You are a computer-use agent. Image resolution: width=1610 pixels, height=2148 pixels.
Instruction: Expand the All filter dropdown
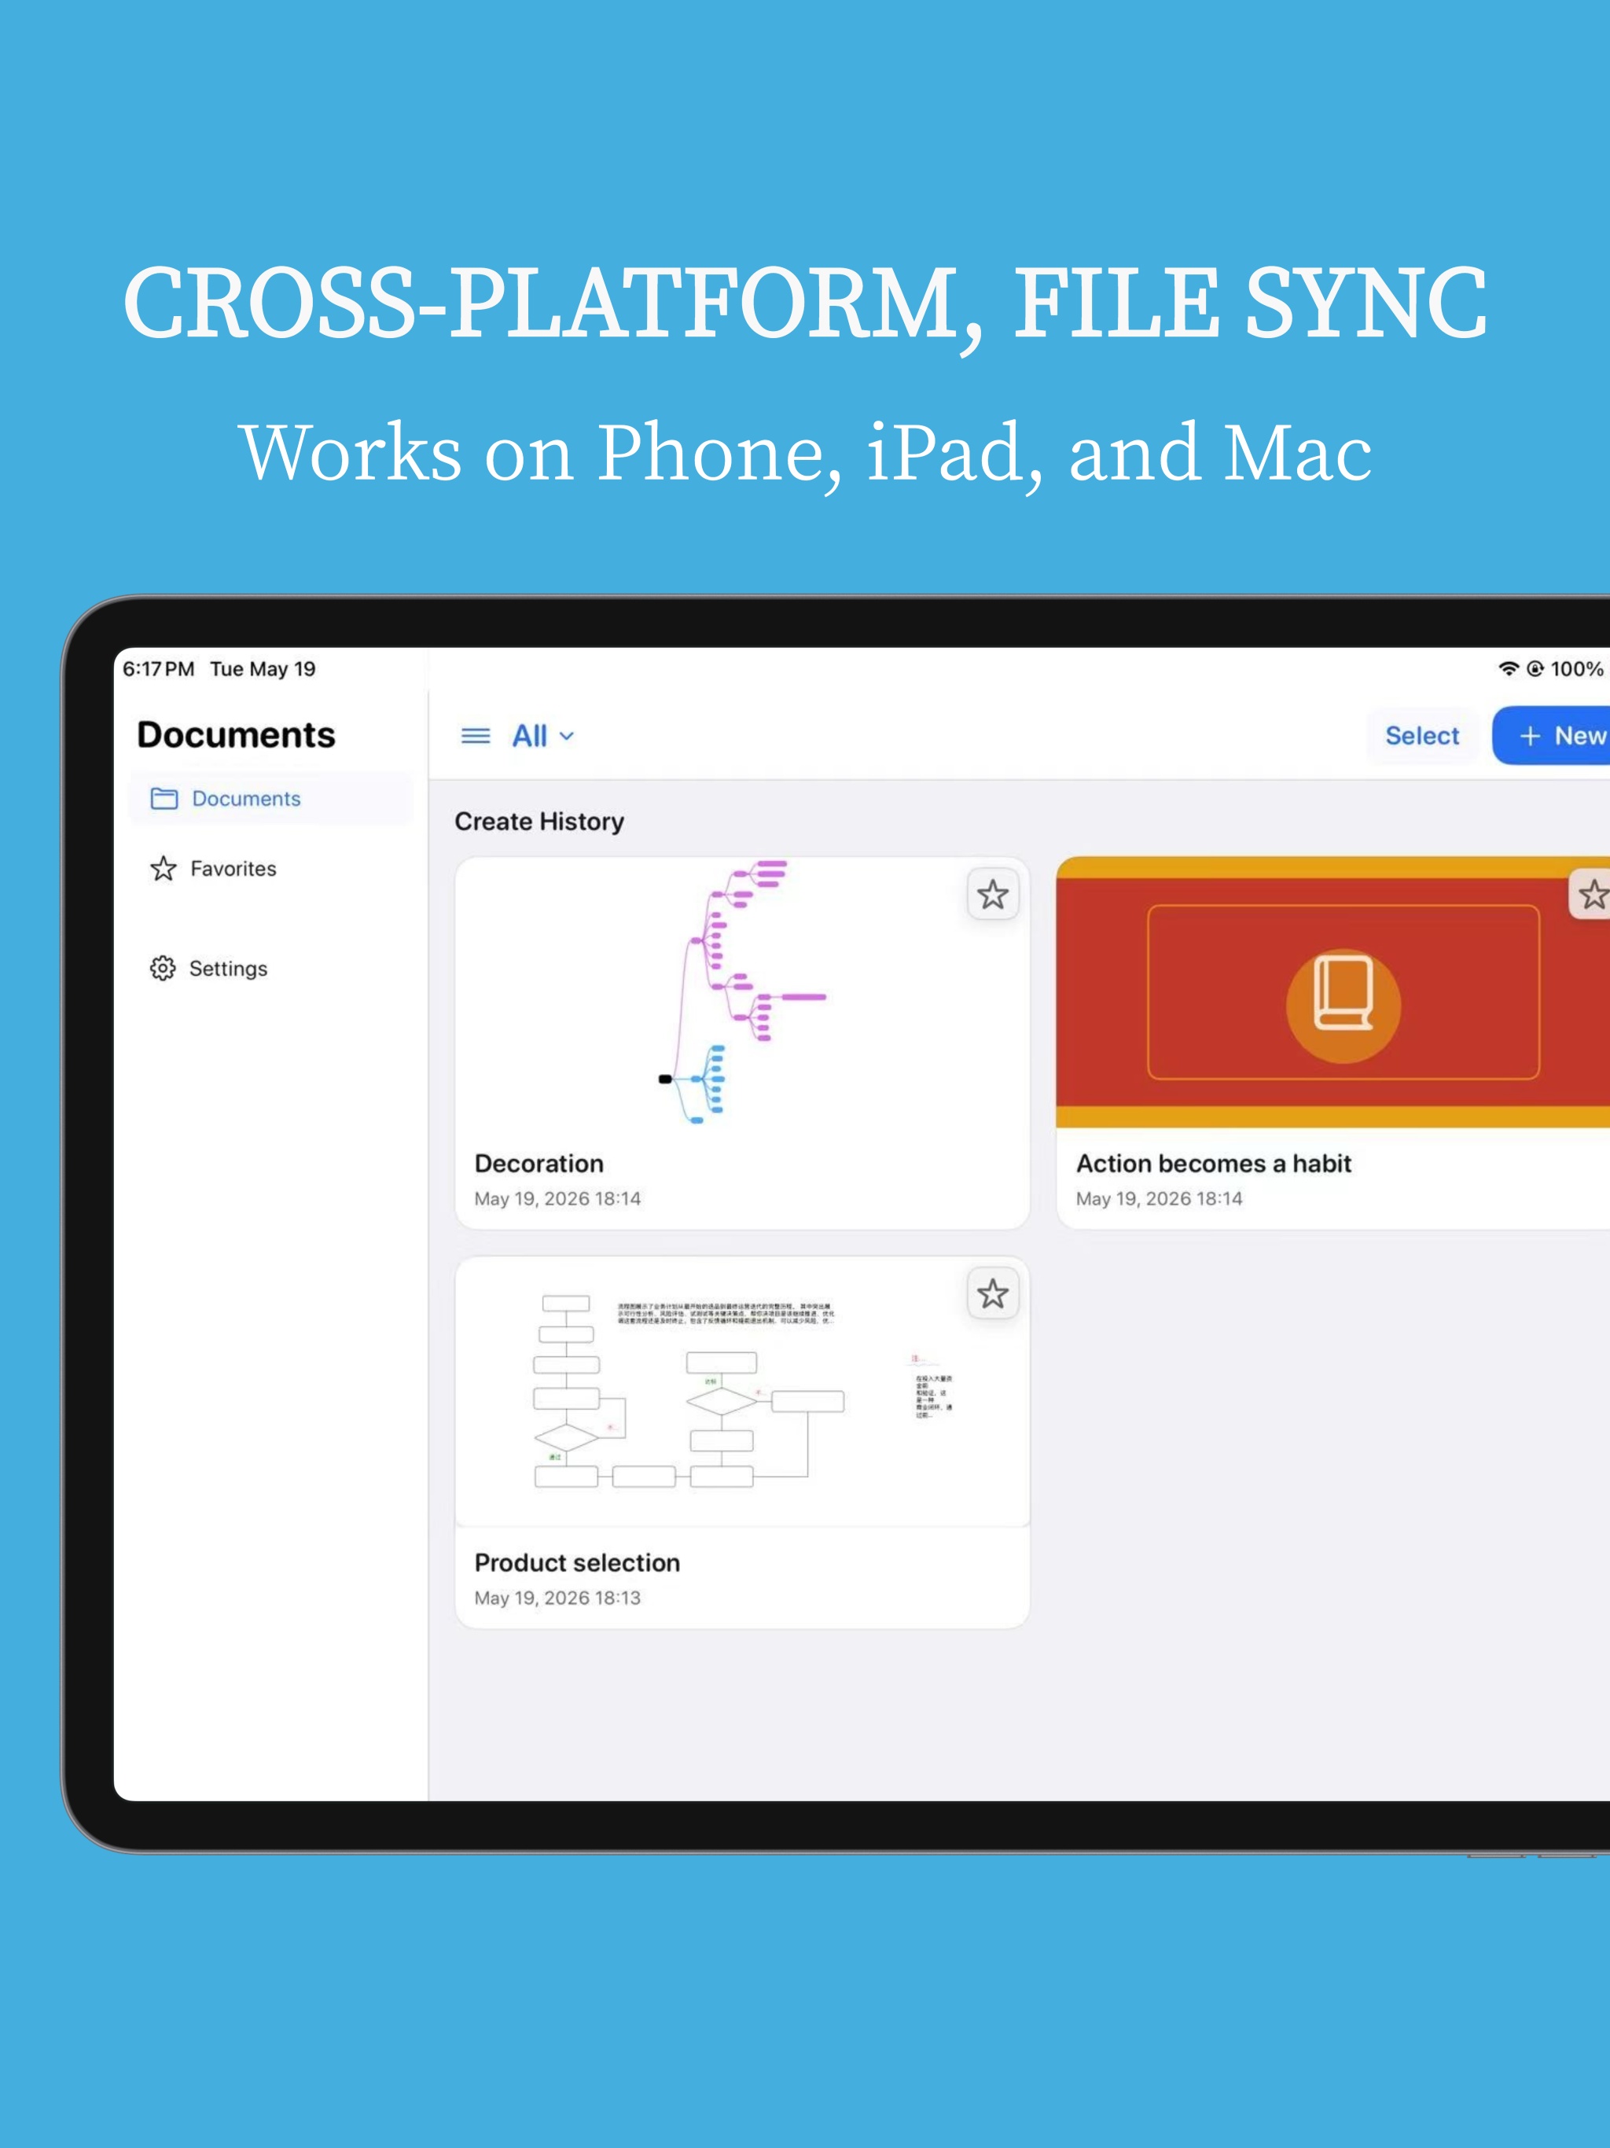pos(542,736)
